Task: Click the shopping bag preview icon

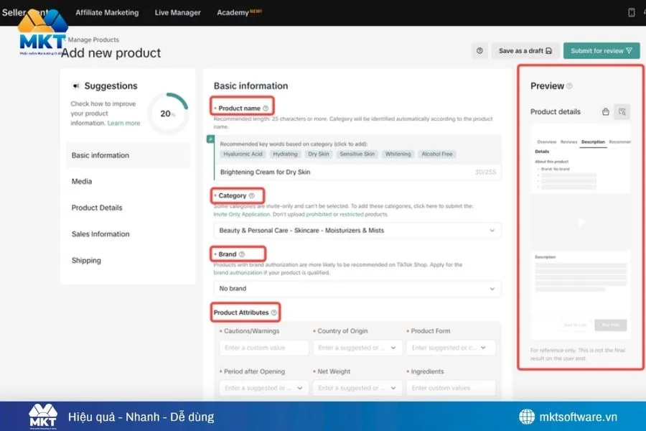Action: 605,111
